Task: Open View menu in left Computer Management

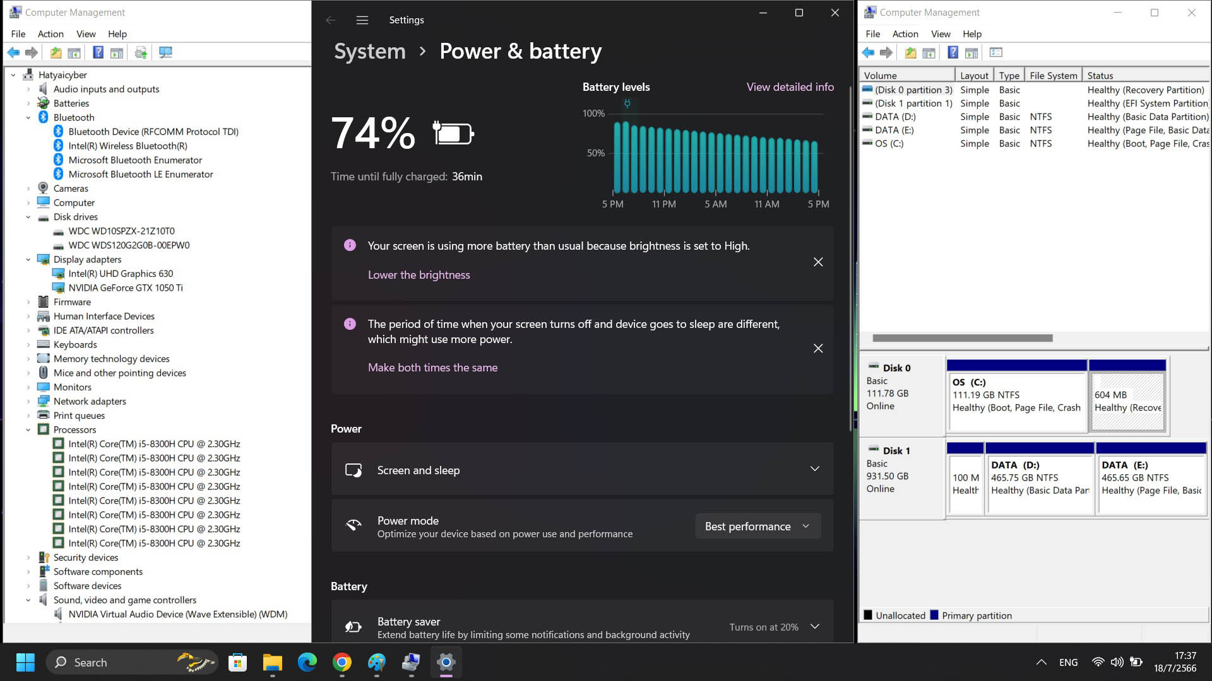Action: click(86, 34)
